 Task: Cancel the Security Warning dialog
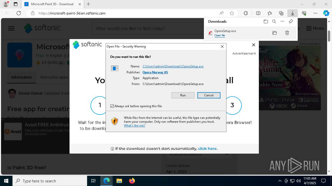coord(209,95)
